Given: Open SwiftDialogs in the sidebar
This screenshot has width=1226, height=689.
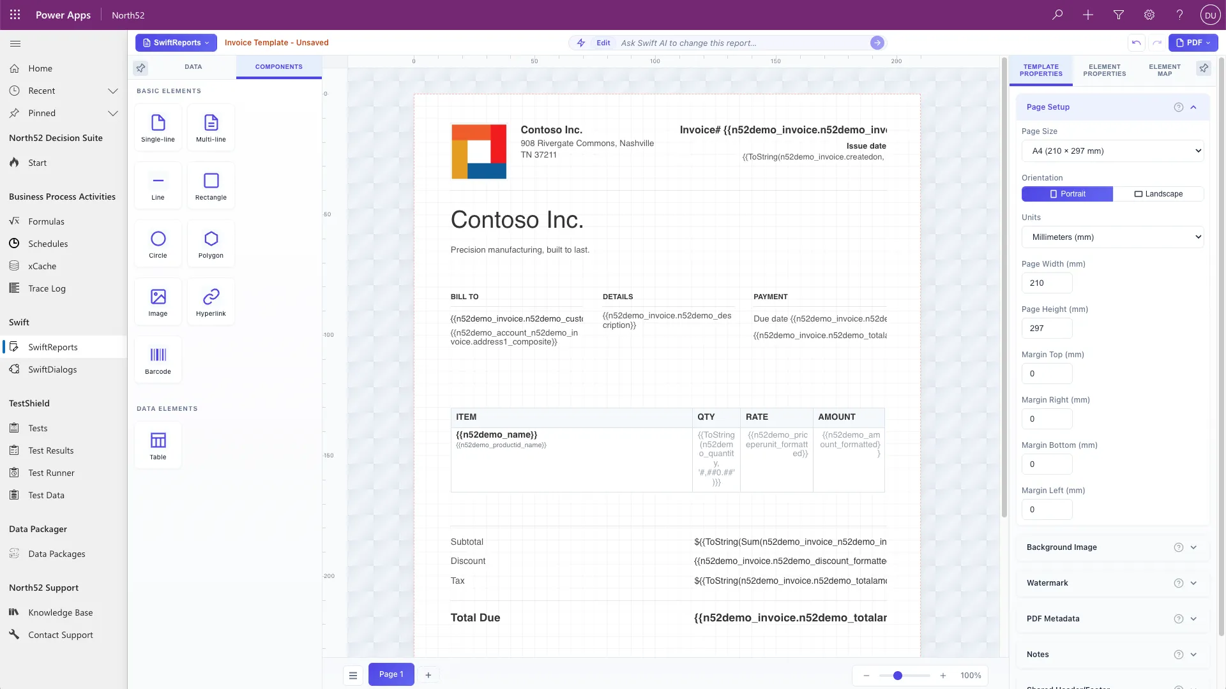Looking at the screenshot, I should (x=52, y=369).
